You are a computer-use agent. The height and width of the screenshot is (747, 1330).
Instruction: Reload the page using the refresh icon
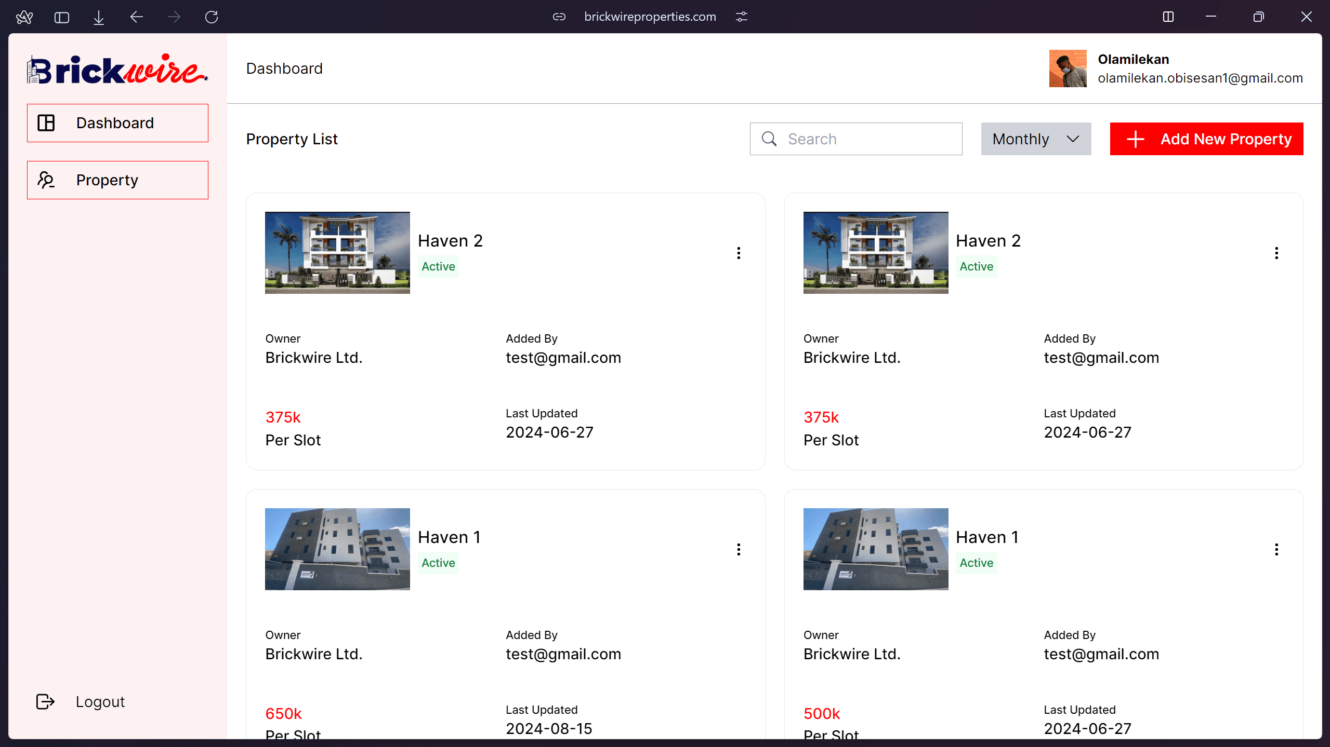[211, 17]
